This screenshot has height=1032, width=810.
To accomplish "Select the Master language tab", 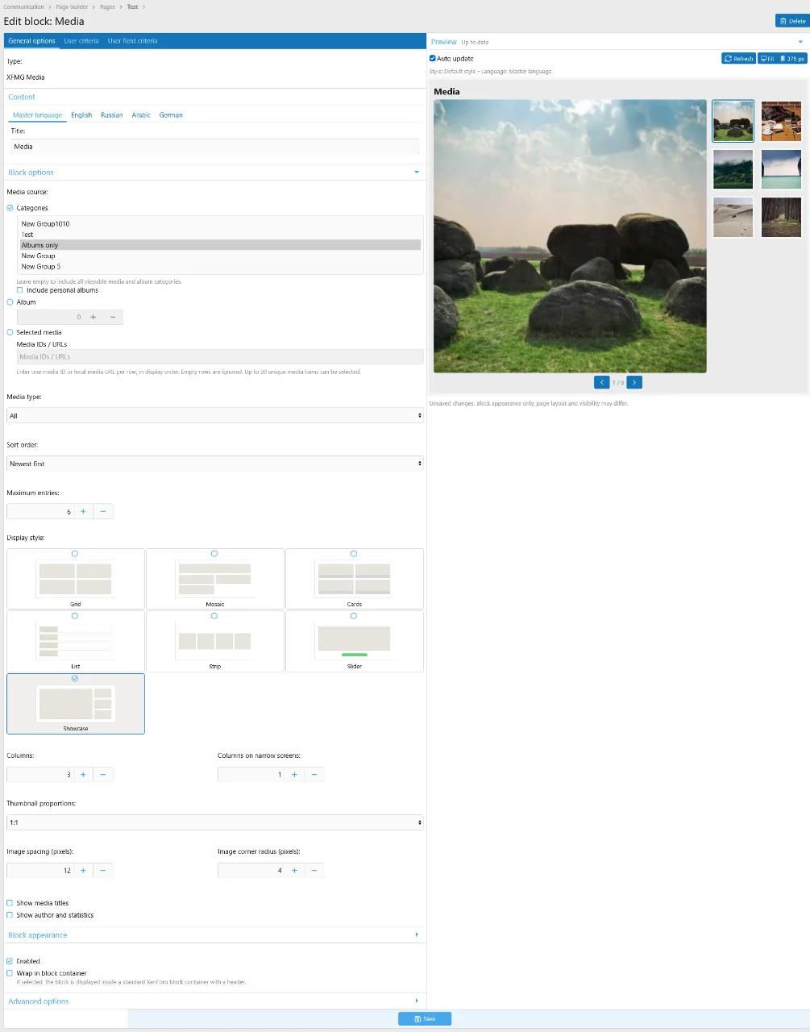I will pos(37,115).
